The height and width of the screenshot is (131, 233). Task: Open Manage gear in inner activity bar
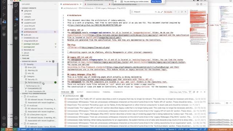[16, 124]
